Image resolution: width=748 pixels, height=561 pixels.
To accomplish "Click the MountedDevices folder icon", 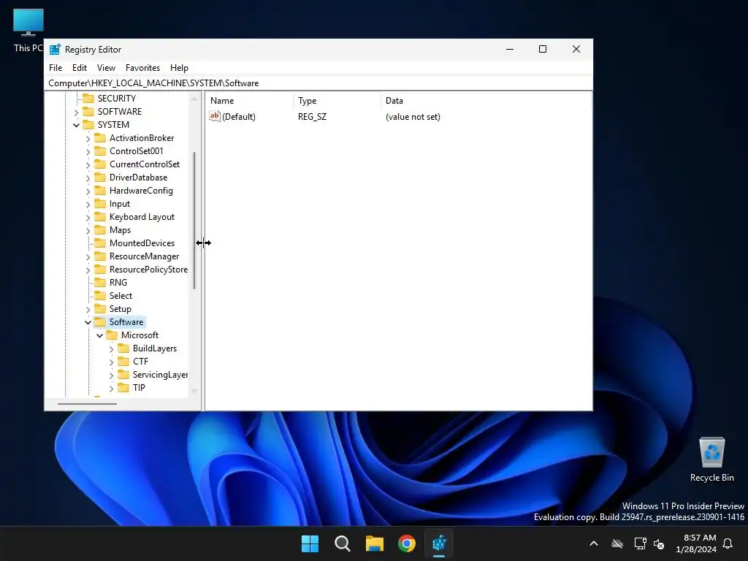I will click(100, 243).
